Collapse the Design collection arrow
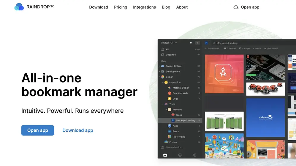Screen dimensions: 296x166 159,77
